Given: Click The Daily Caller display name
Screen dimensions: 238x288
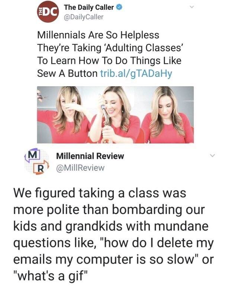Looking at the screenshot, I should [89, 7].
